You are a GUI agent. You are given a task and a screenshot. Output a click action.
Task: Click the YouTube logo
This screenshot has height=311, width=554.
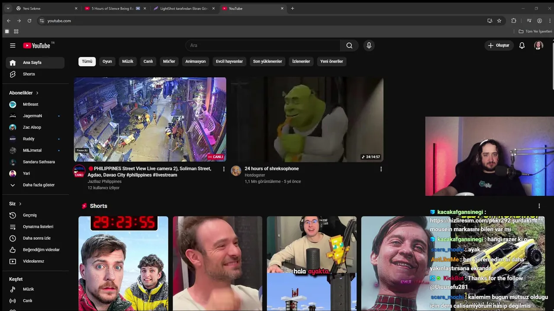(37, 45)
